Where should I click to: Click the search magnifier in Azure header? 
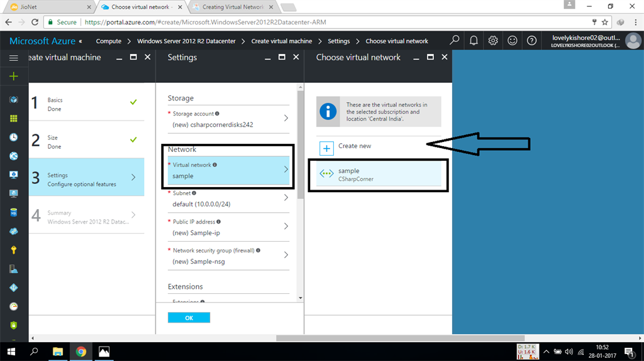(x=454, y=40)
